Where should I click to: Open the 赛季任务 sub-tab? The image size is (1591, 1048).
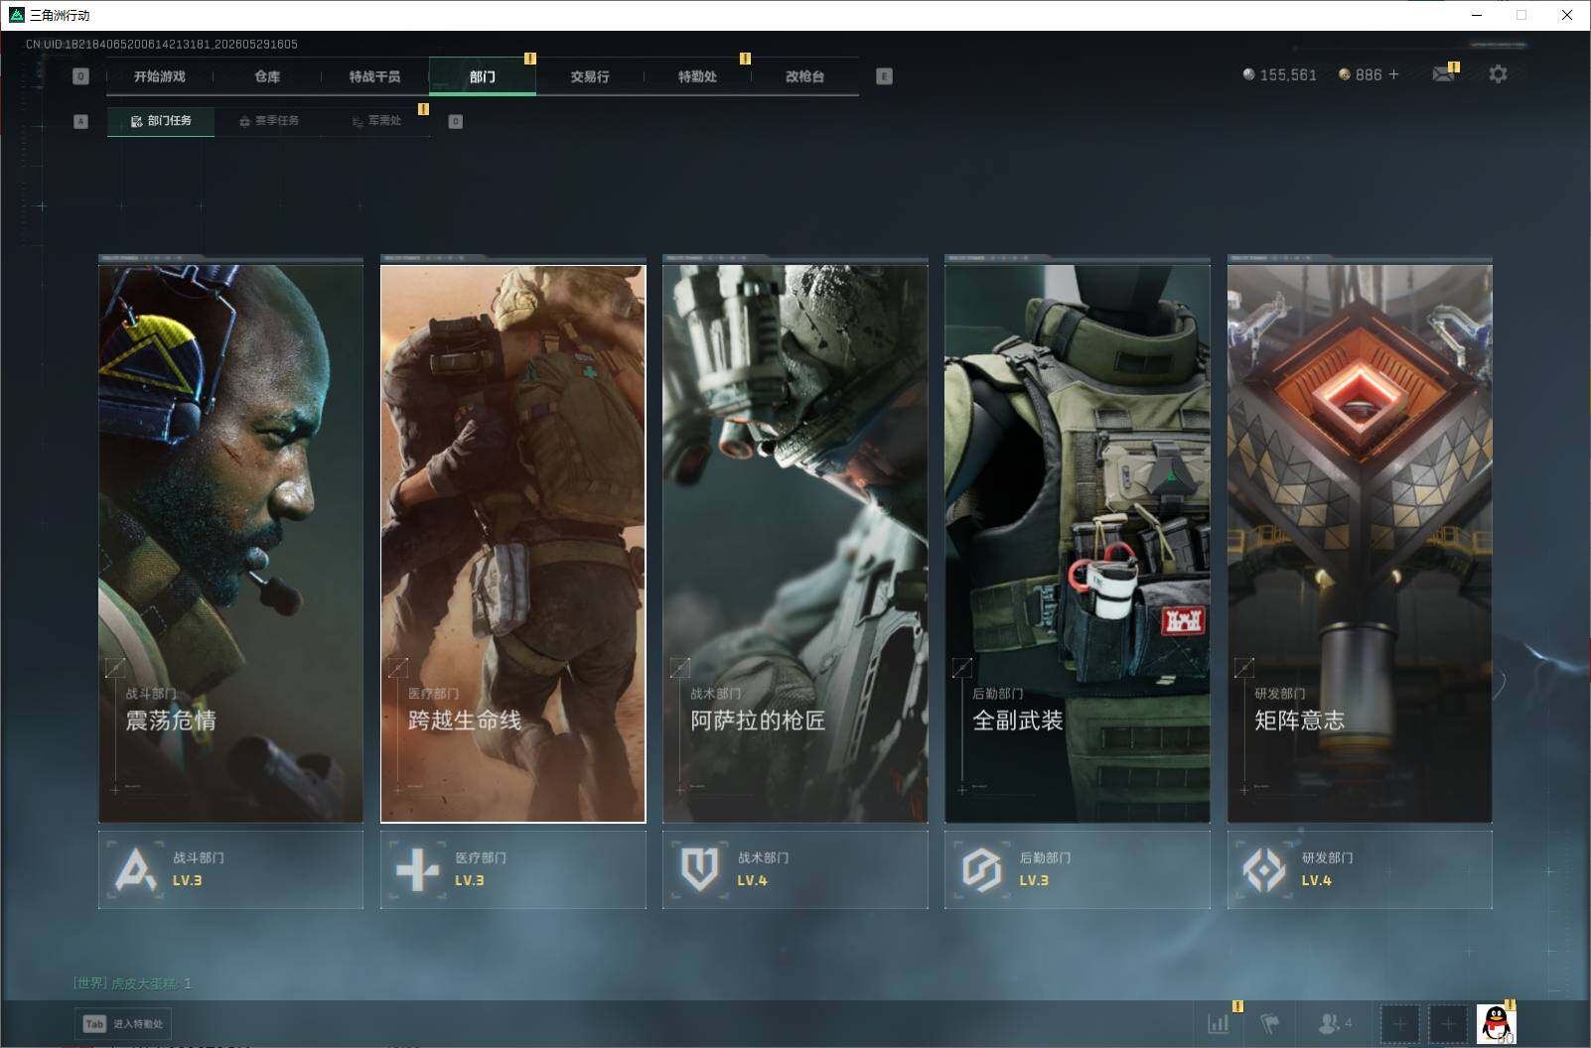pyautogui.click(x=268, y=121)
